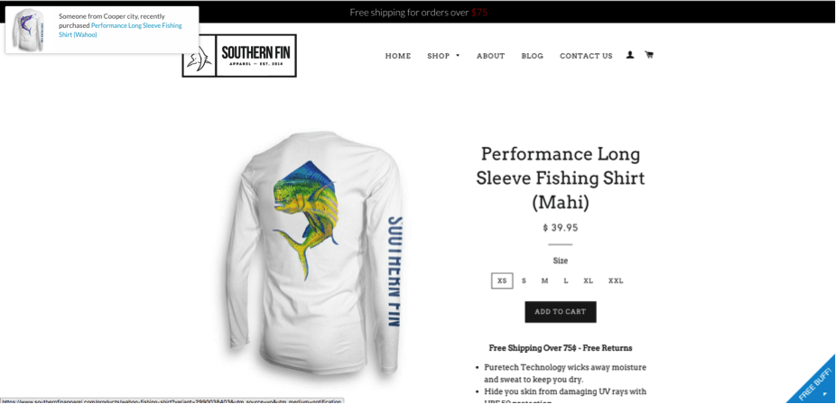This screenshot has height=404, width=836.
Task: Open the account user icon
Action: (629, 55)
